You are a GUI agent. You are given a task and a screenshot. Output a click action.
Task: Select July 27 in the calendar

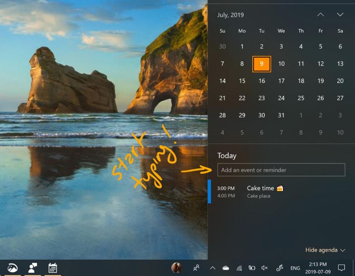click(340, 98)
